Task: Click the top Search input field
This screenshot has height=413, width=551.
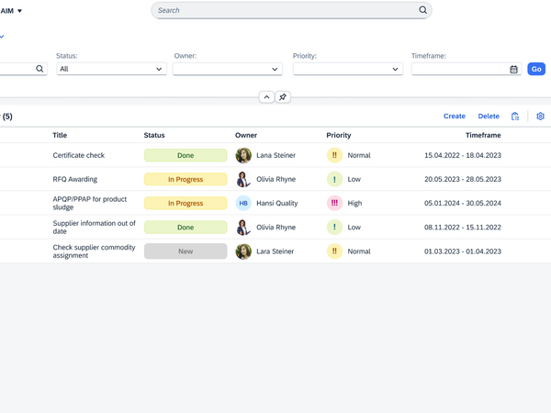Action: click(x=285, y=11)
